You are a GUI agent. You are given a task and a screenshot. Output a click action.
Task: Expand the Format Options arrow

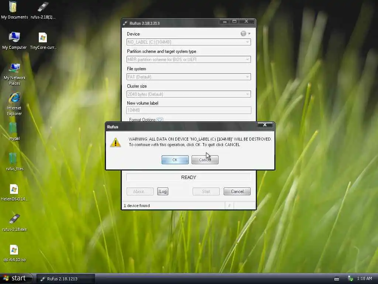click(x=160, y=120)
